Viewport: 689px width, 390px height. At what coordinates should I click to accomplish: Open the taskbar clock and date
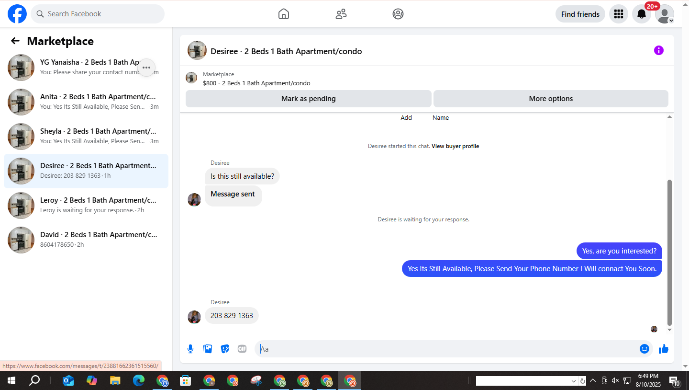point(648,380)
